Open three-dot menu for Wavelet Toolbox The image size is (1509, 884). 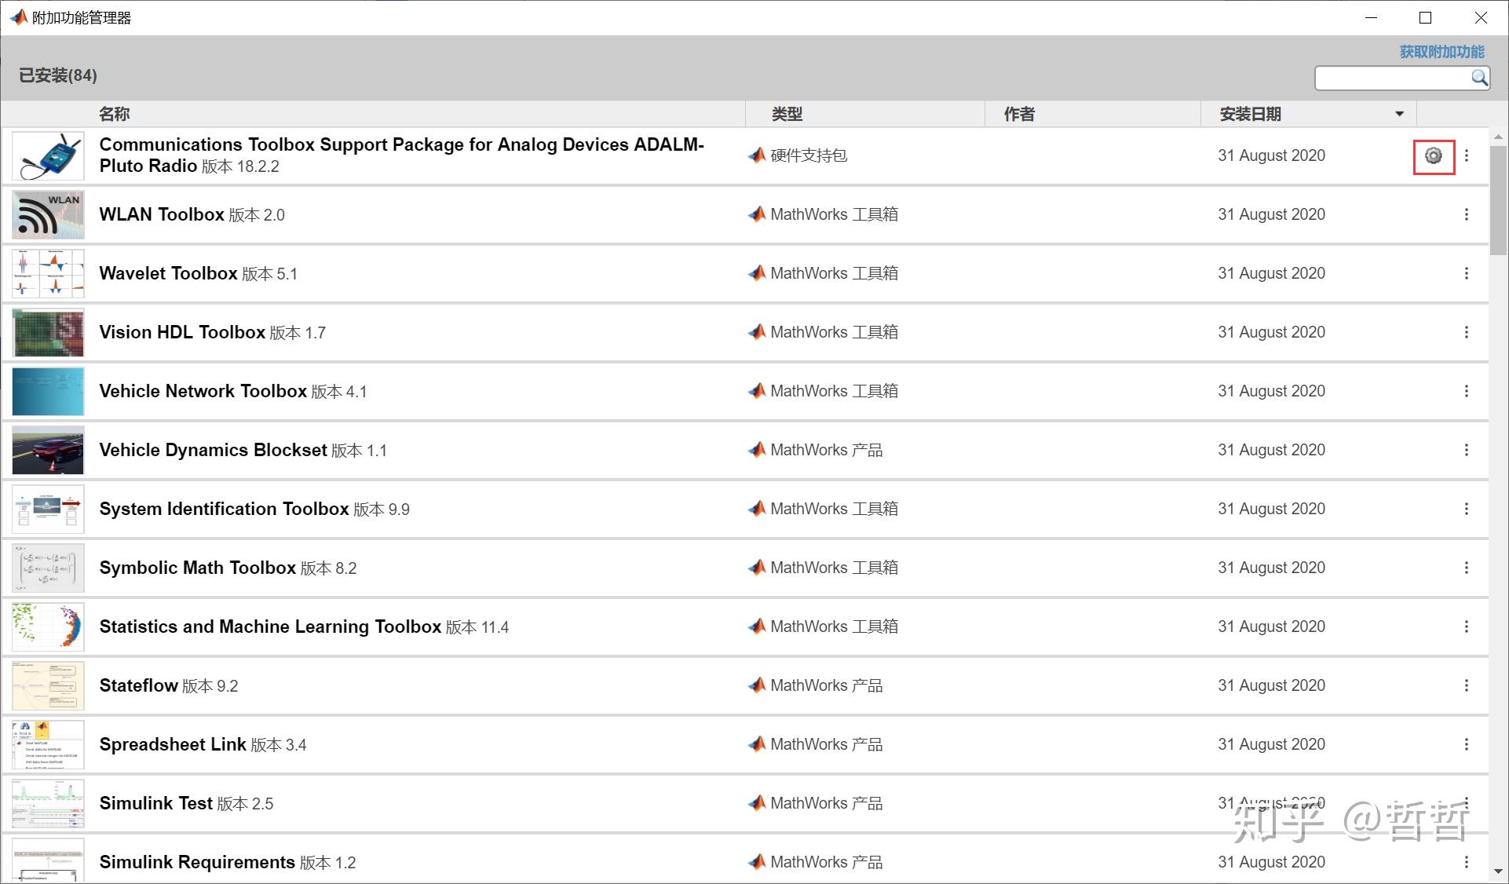pyautogui.click(x=1466, y=273)
